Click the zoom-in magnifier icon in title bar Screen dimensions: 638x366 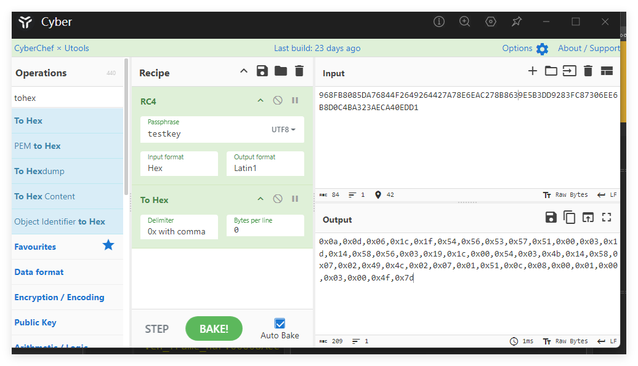coord(465,22)
